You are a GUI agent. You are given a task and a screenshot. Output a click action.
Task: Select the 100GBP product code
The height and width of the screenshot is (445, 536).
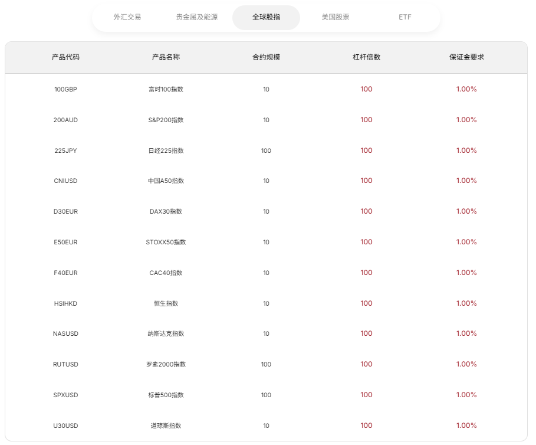coord(64,89)
